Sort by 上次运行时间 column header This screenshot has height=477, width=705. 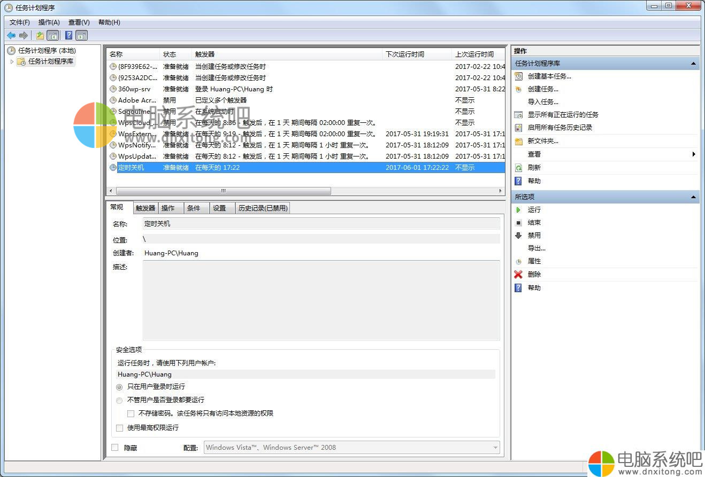coord(479,54)
